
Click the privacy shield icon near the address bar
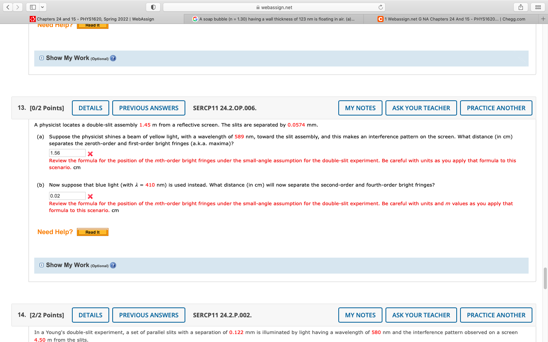pos(153,6)
